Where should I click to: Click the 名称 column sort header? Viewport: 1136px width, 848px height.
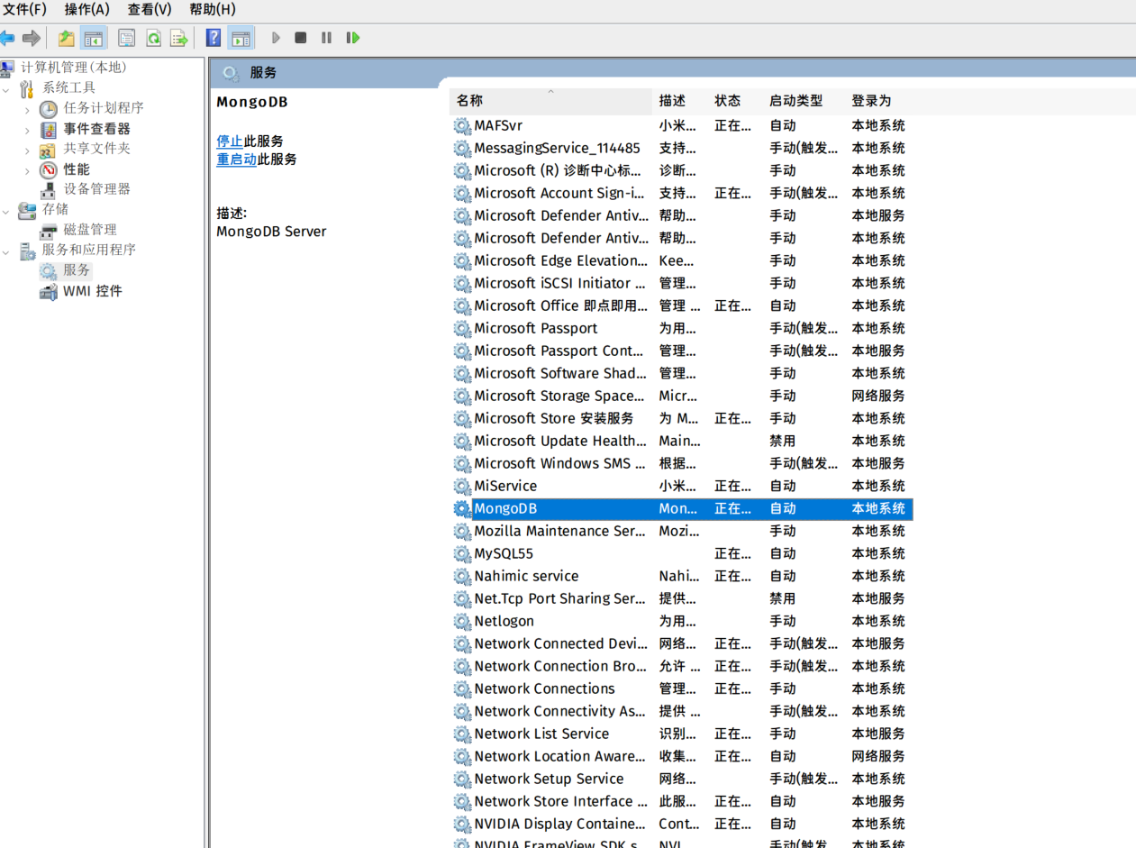(468, 101)
